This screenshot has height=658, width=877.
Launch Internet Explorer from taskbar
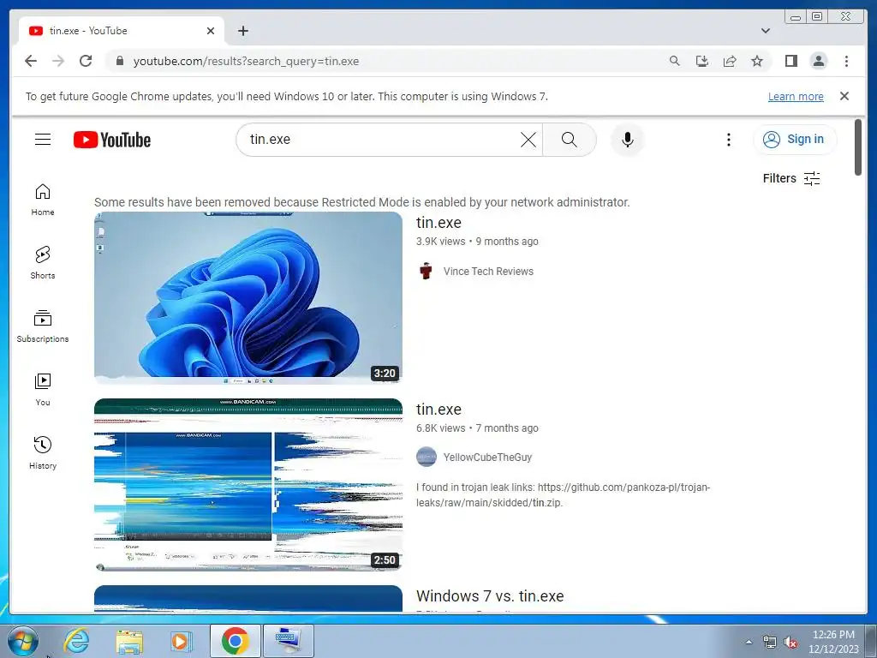(x=76, y=641)
